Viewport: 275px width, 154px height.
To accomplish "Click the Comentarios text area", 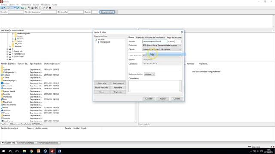I will click(x=155, y=86).
